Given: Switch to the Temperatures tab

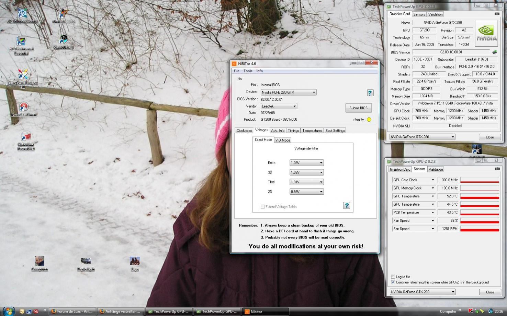Looking at the screenshot, I should (x=312, y=131).
